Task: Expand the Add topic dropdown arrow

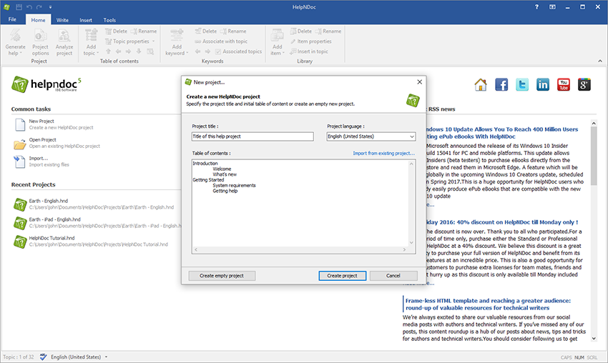Action: [x=97, y=53]
